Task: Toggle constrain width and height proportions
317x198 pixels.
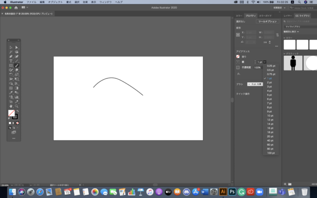Action: [277, 35]
